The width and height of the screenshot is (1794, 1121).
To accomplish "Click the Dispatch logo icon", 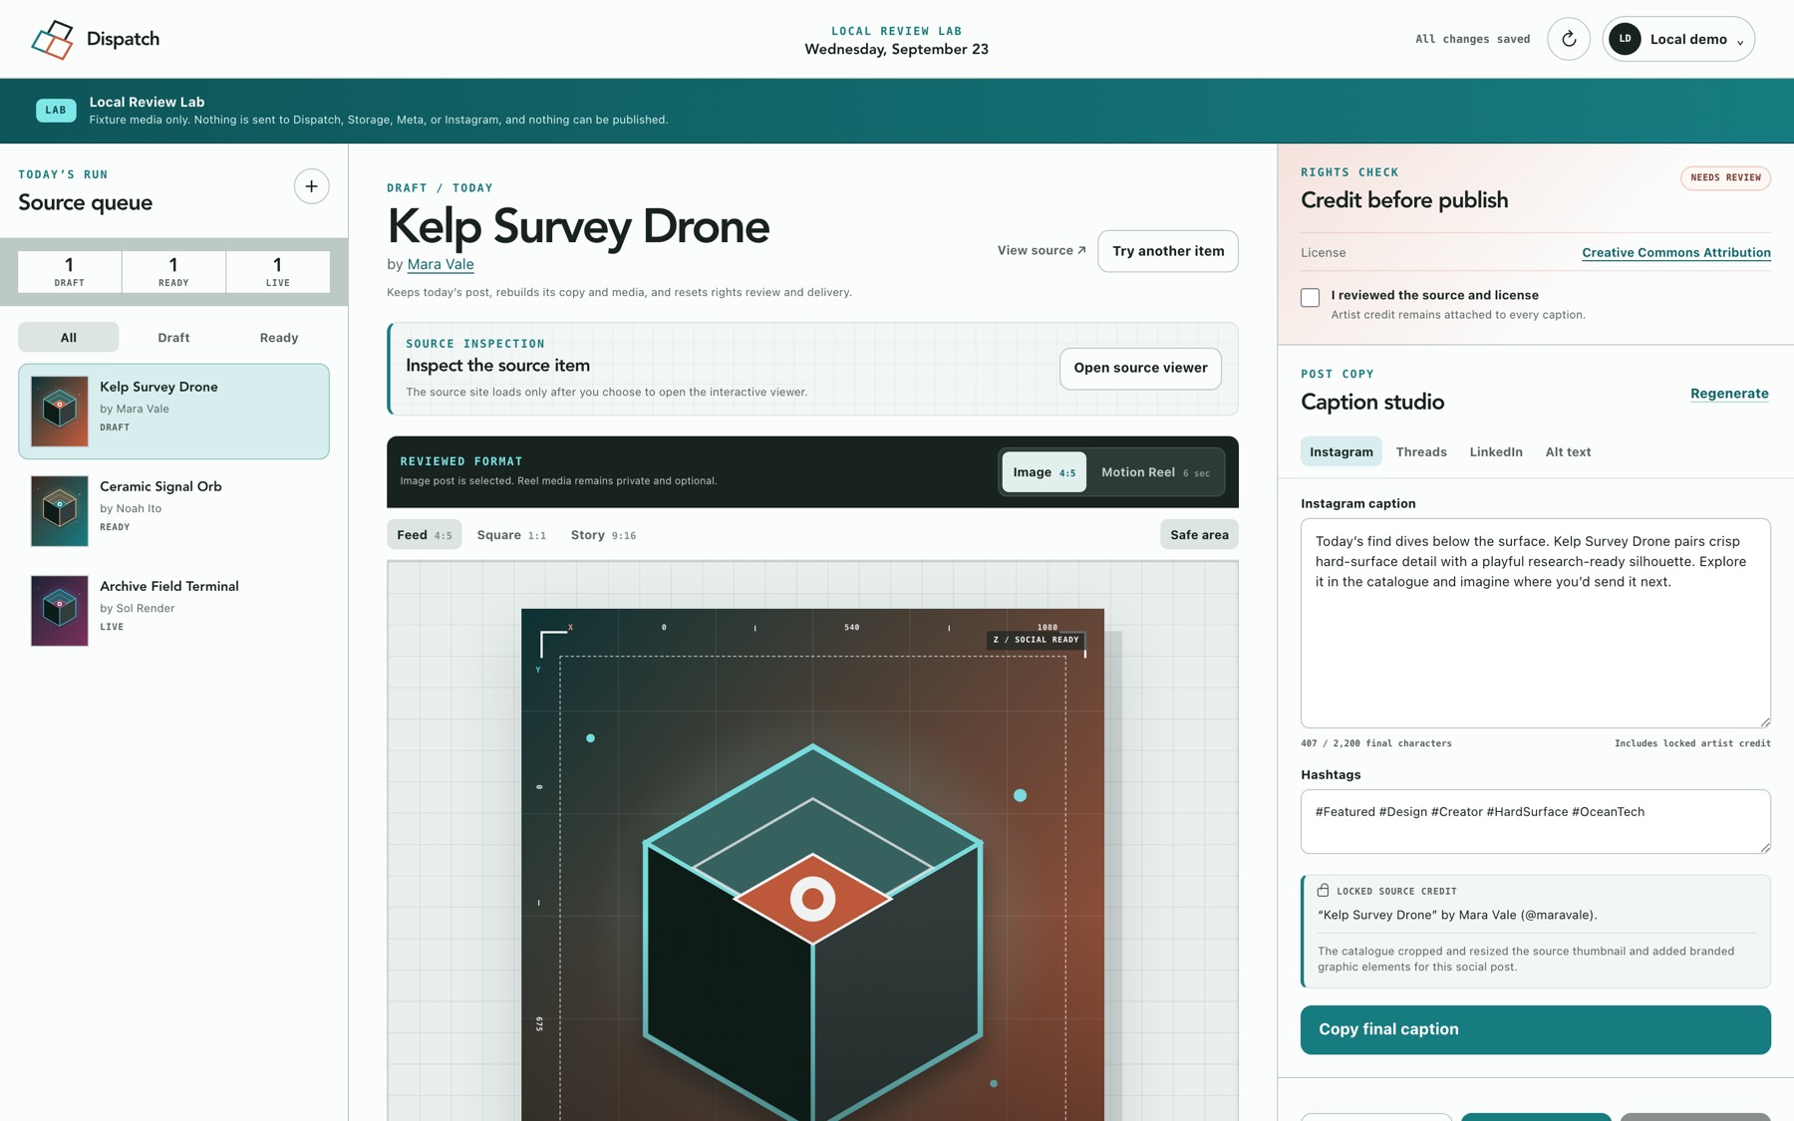I will [52, 39].
